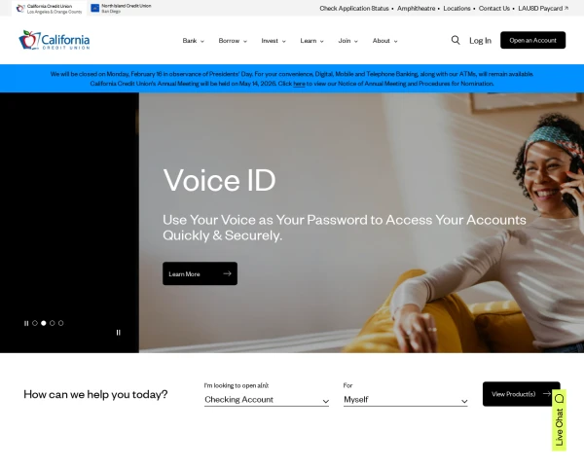This screenshot has width=584, height=467.
Task: Click the Open an Account button
Action: (532, 40)
